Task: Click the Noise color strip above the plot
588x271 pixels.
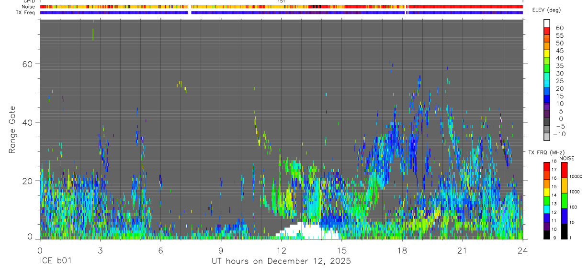Action: pyautogui.click(x=281, y=7)
